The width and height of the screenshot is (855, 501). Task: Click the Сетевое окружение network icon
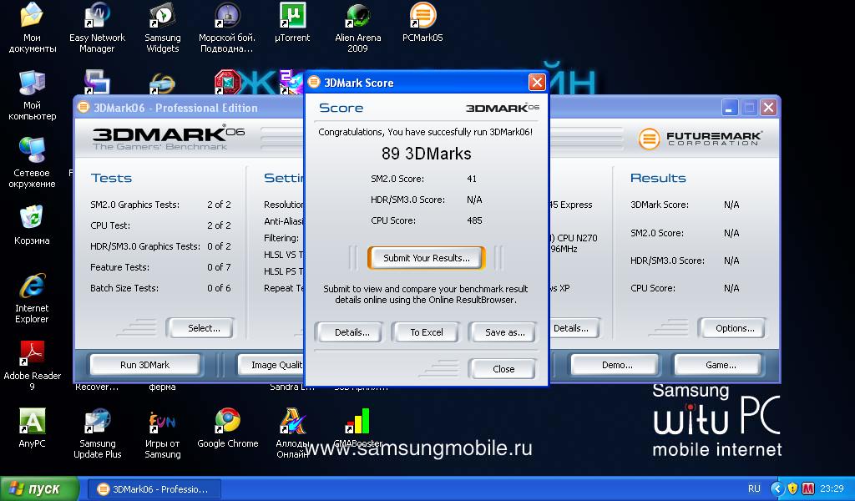pyautogui.click(x=33, y=163)
